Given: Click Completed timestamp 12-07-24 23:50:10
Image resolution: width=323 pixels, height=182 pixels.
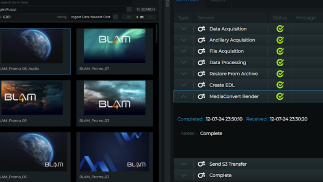Looking at the screenshot, I should click(x=224, y=119).
